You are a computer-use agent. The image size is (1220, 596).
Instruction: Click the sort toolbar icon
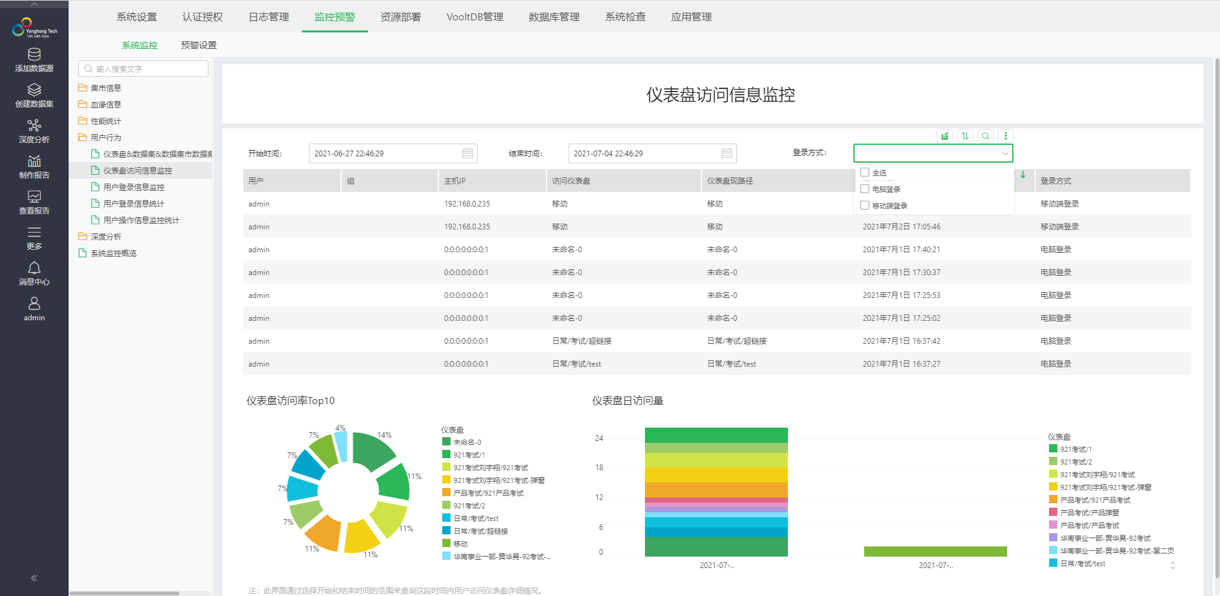click(965, 136)
